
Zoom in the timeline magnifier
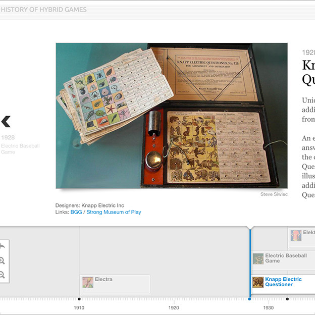point(2,260)
